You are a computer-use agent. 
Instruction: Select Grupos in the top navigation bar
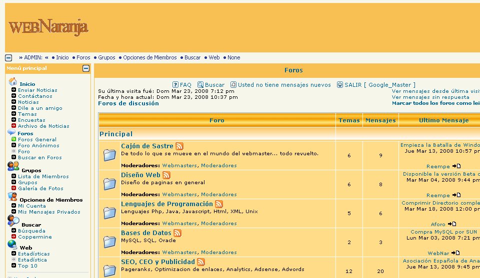tap(106, 58)
